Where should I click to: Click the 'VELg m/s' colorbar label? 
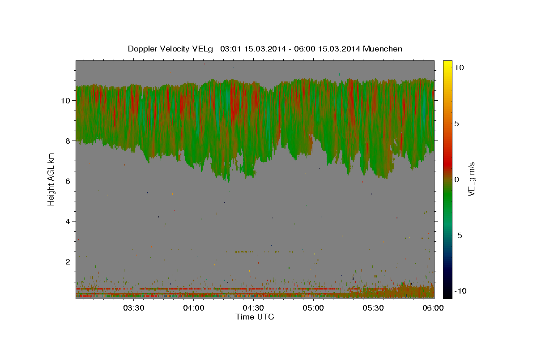[471, 179]
